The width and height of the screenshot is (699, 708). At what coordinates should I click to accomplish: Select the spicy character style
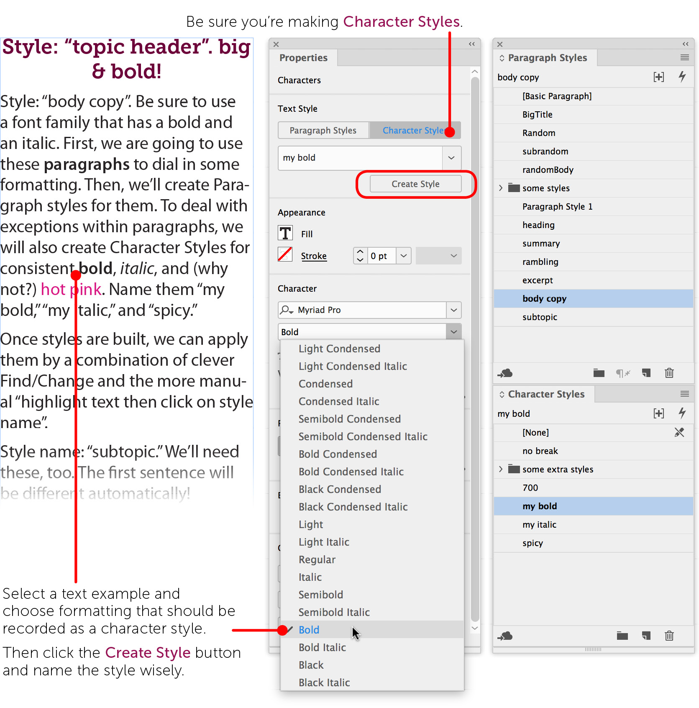point(593,543)
